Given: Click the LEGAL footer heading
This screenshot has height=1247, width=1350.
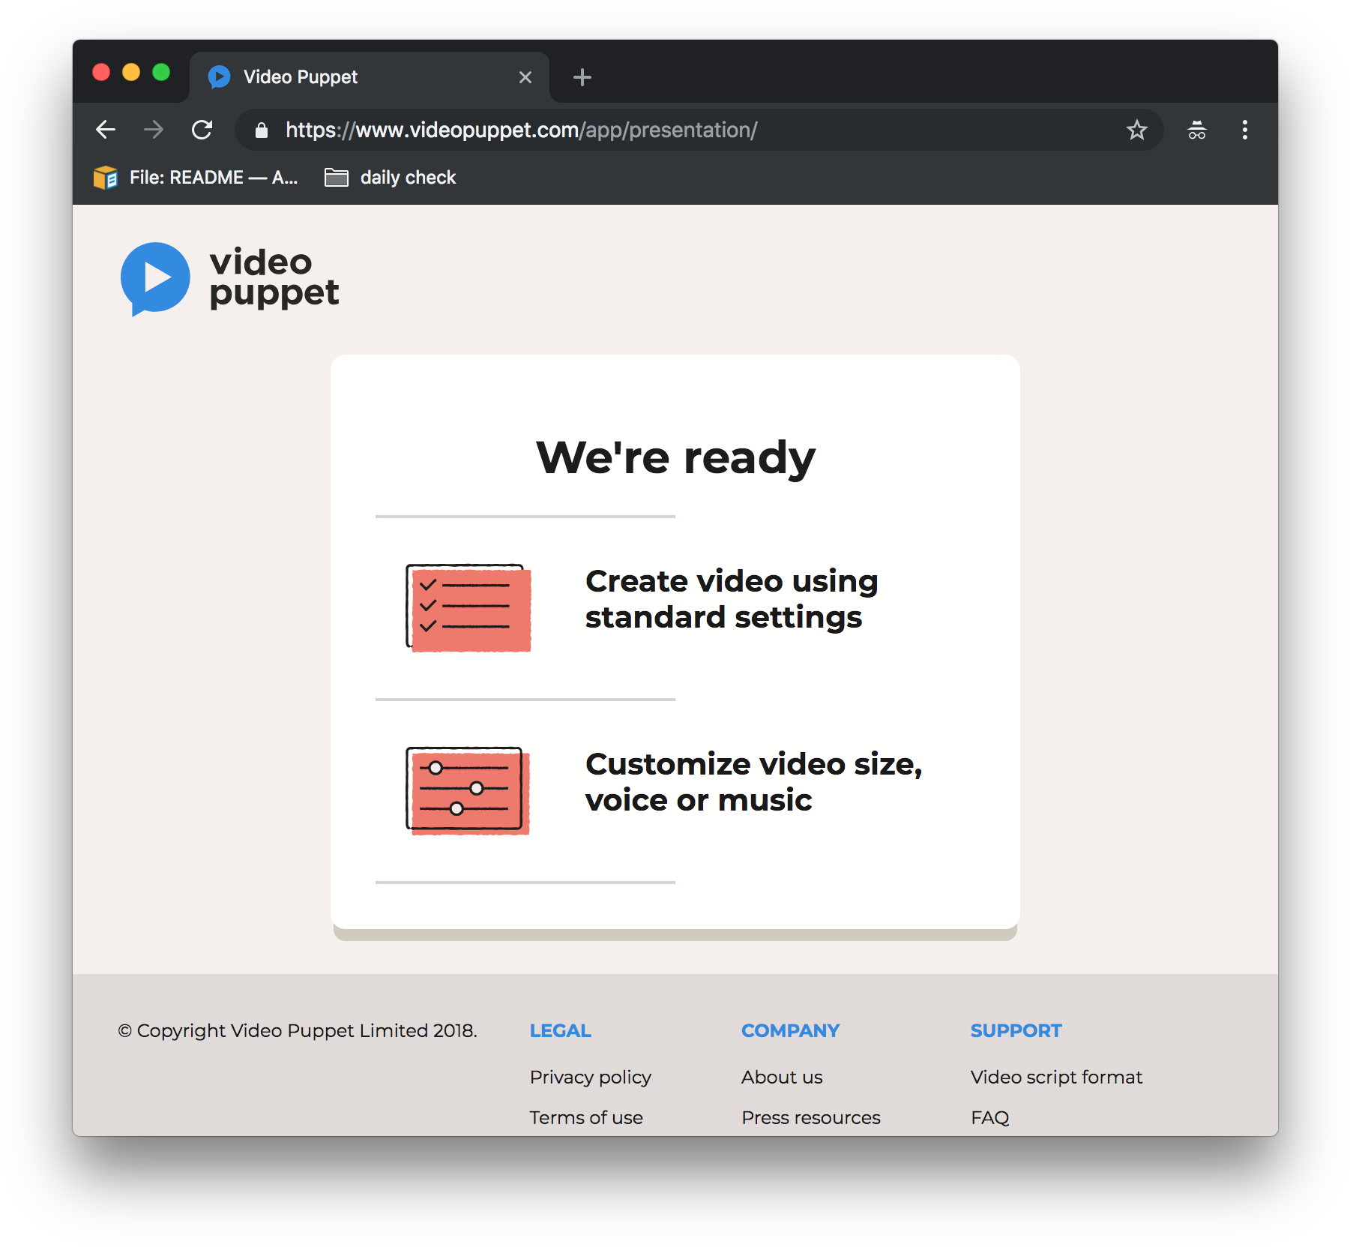Looking at the screenshot, I should pyautogui.click(x=561, y=1031).
